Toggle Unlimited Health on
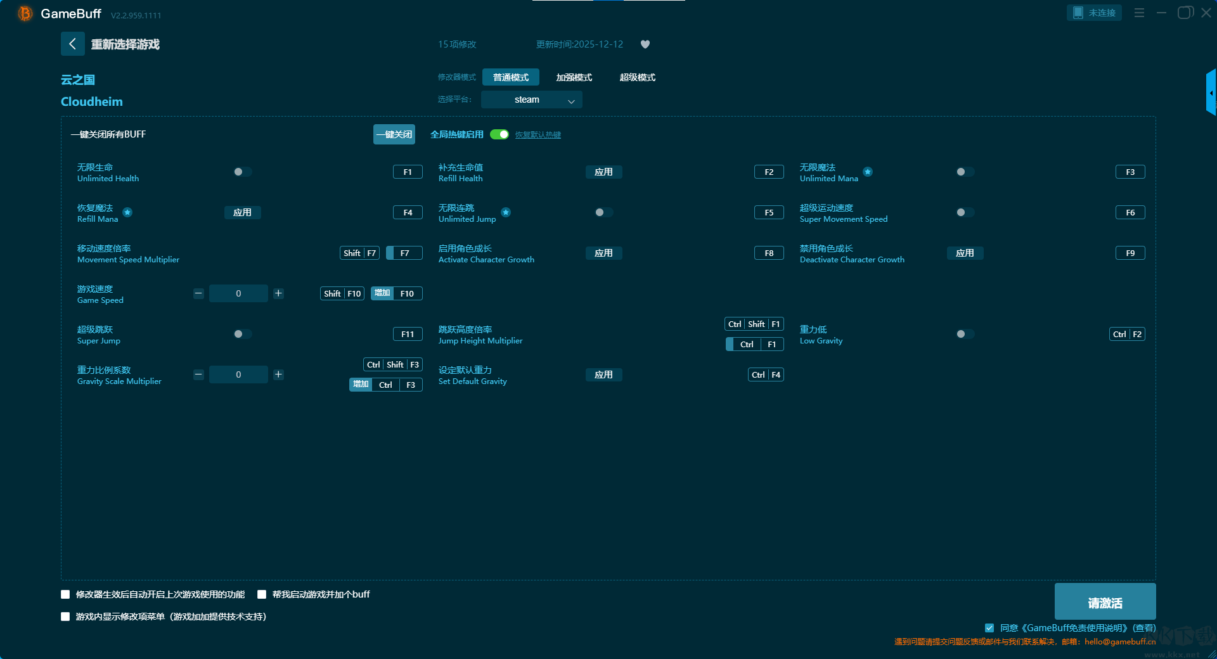The width and height of the screenshot is (1217, 659). click(242, 172)
